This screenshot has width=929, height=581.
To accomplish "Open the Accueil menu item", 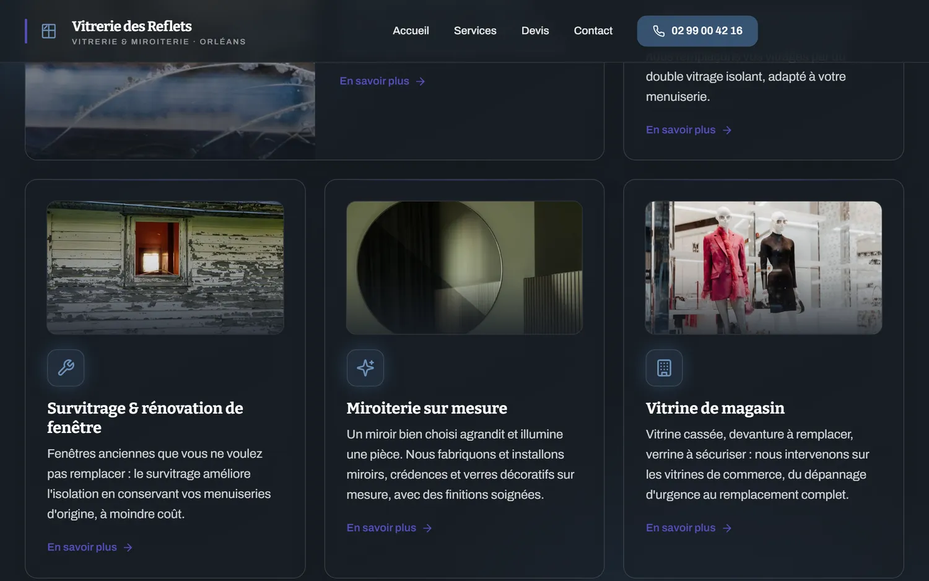I will 411,30.
